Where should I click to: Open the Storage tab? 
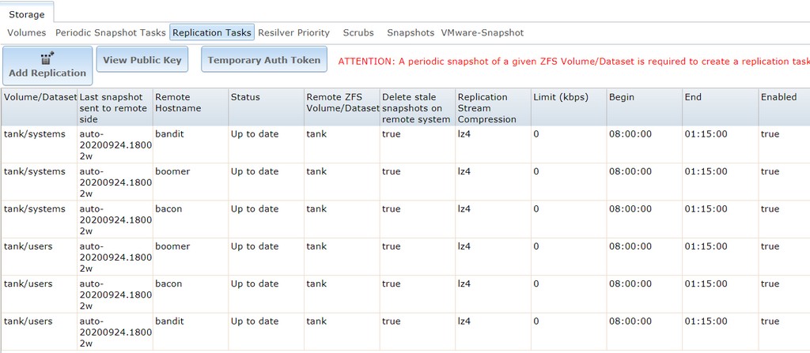click(x=27, y=15)
